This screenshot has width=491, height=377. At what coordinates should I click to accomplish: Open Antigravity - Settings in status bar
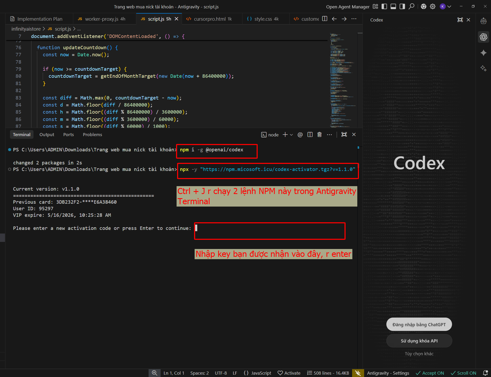(x=388, y=373)
